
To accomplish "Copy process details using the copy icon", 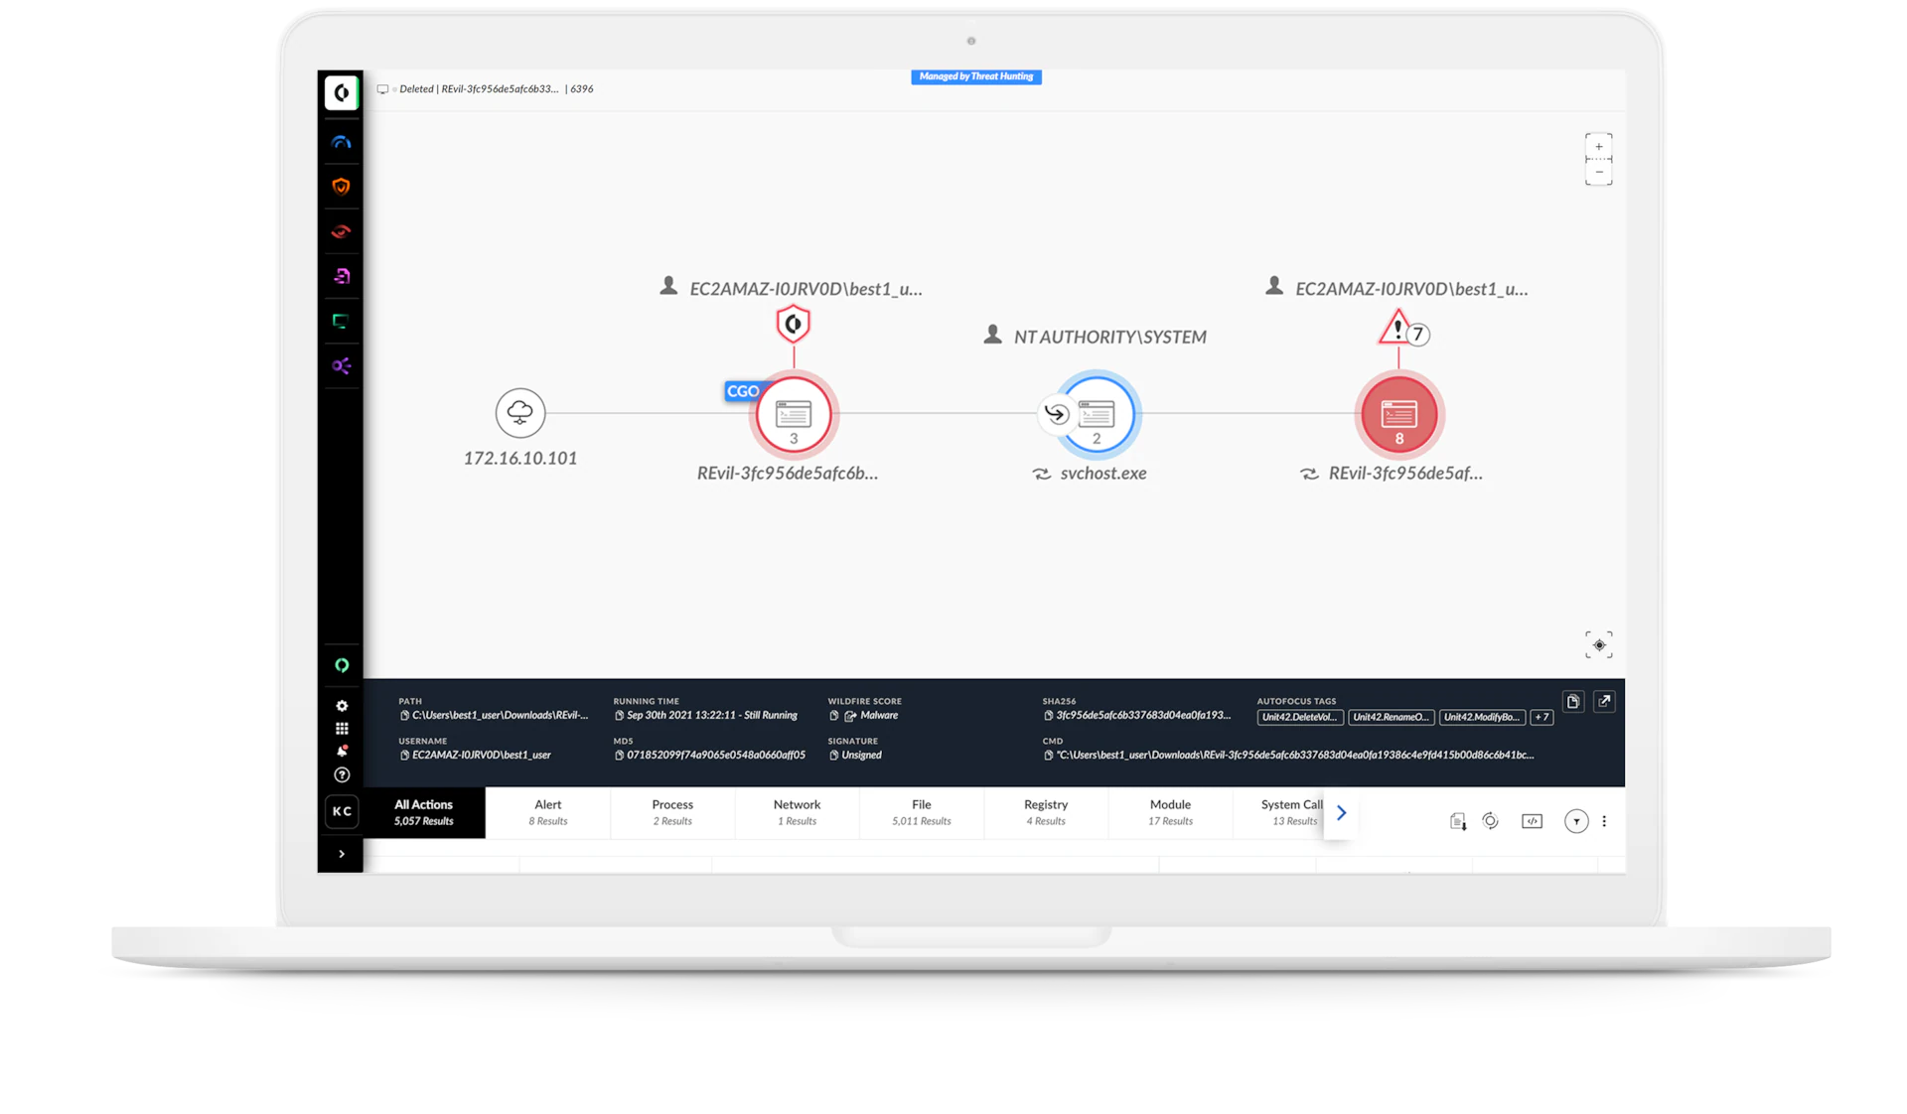I will [1573, 702].
